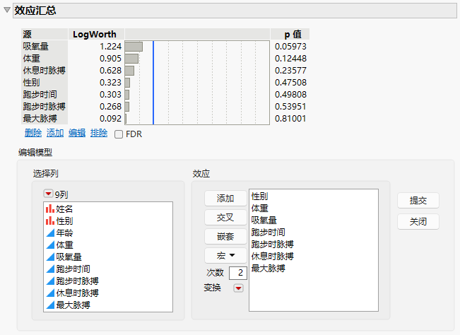Select 跑步时间 in the 效应 list

click(268, 233)
